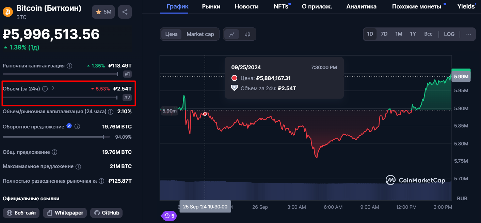Viewport: 481px width, 223px height.
Task: Switch to the Новости tab
Action: (246, 6)
